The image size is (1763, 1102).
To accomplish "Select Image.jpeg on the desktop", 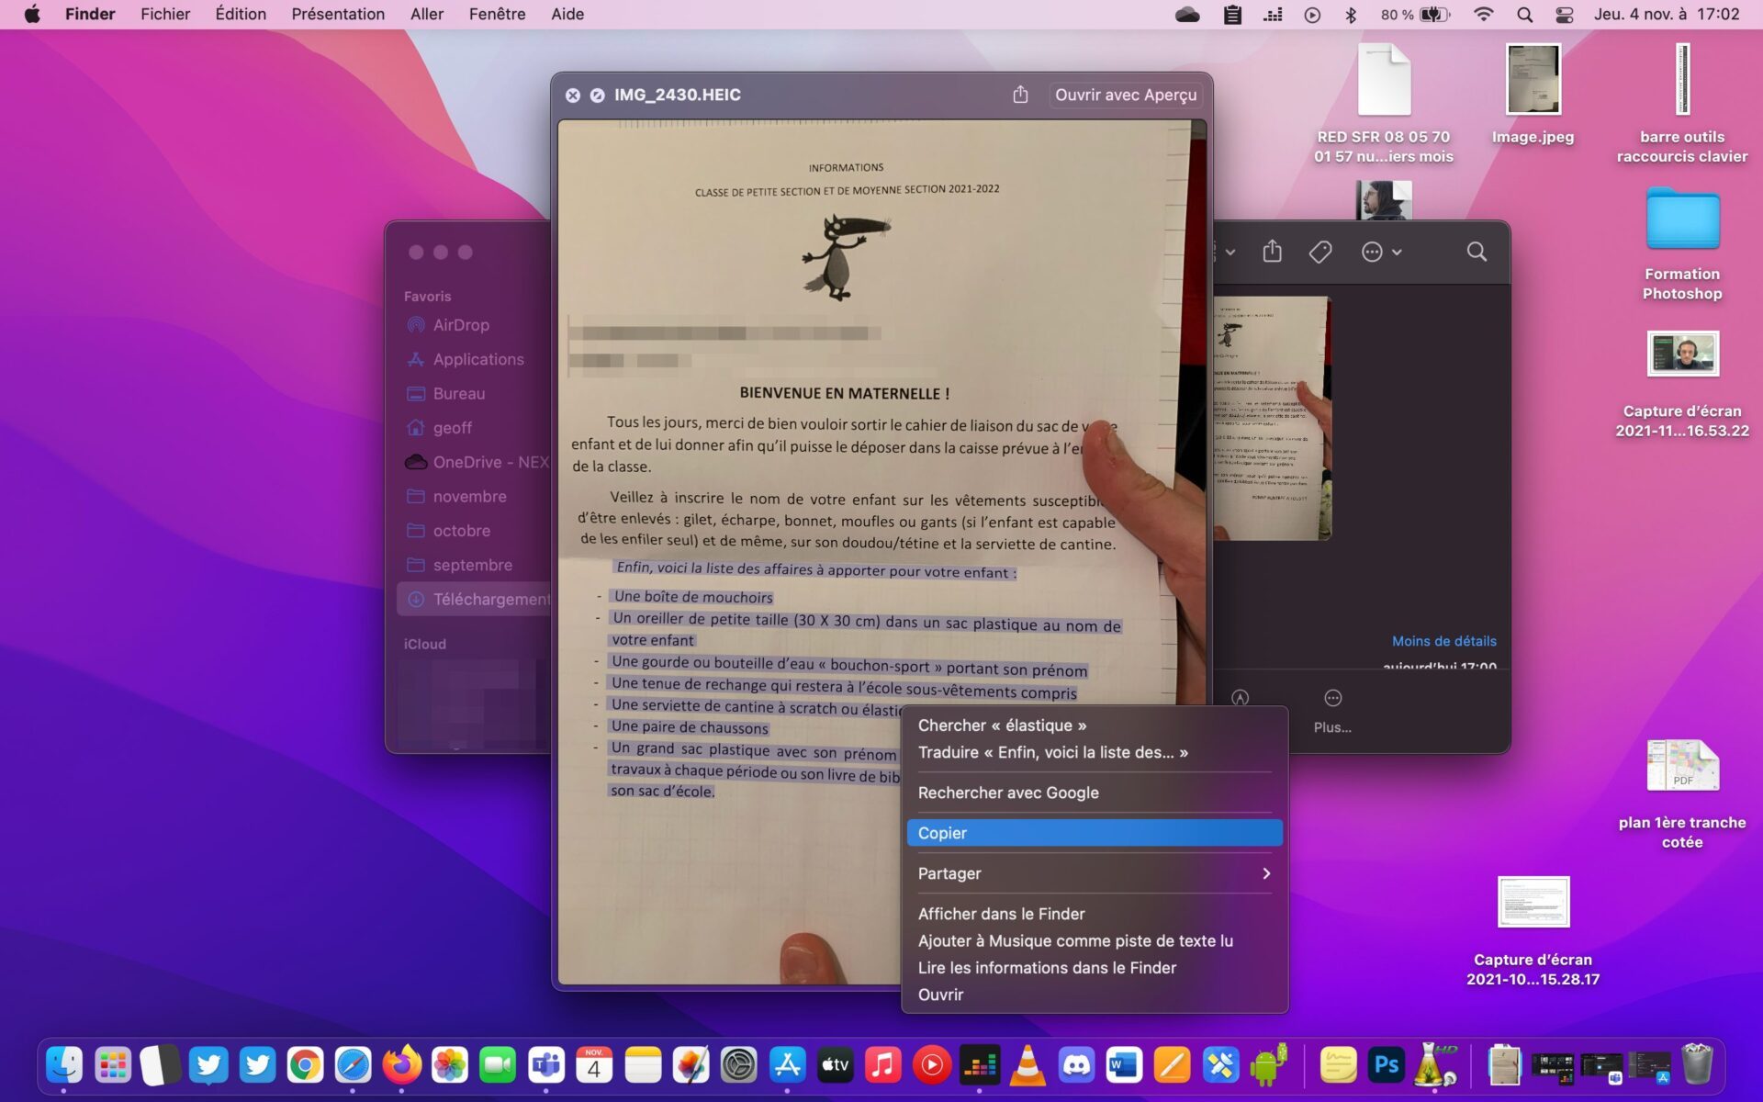I will pyautogui.click(x=1533, y=94).
